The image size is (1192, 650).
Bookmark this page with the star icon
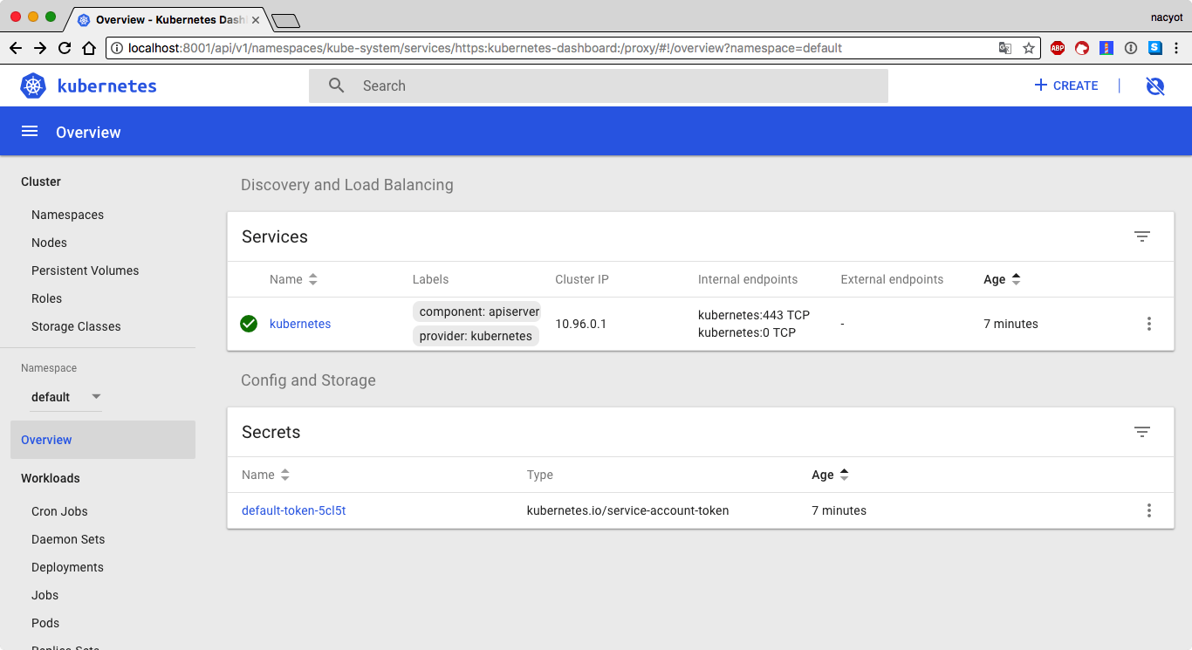(x=1029, y=48)
